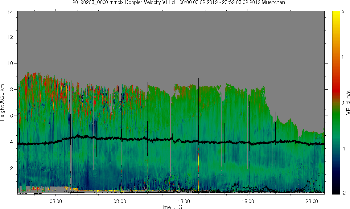Click the 'Height AGL km' y-axis label
Screen dimensions: 350x209
[2, 103]
